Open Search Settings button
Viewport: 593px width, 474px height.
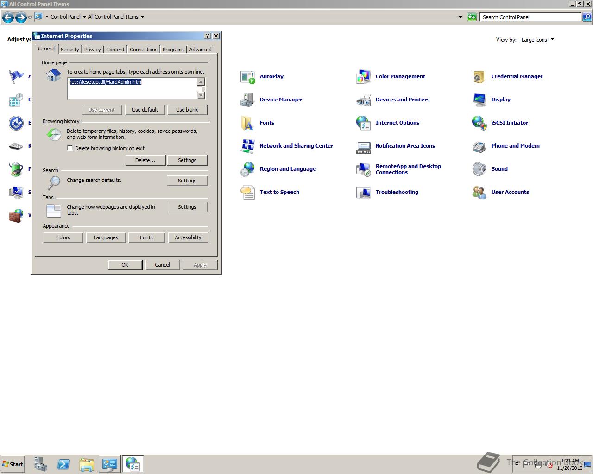pos(187,181)
